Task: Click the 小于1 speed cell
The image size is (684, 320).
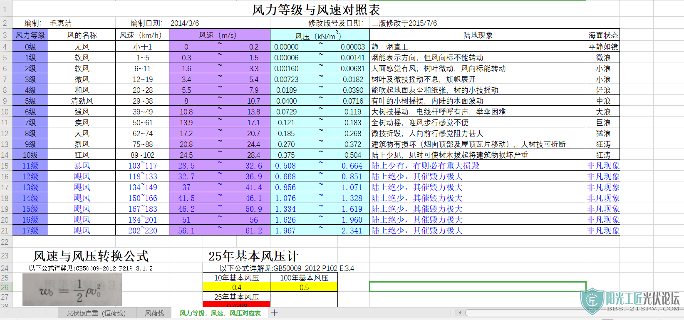Action: (x=142, y=47)
